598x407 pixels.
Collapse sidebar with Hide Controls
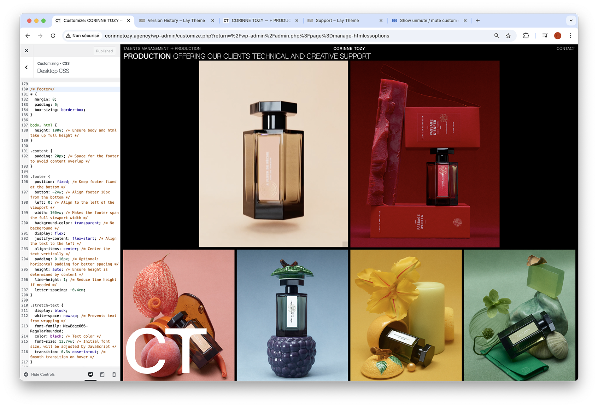click(x=39, y=374)
